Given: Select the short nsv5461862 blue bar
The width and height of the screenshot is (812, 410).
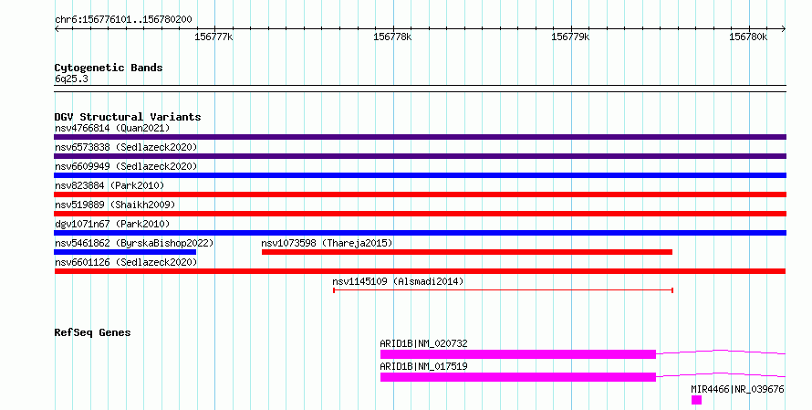Looking at the screenshot, I should (125, 252).
